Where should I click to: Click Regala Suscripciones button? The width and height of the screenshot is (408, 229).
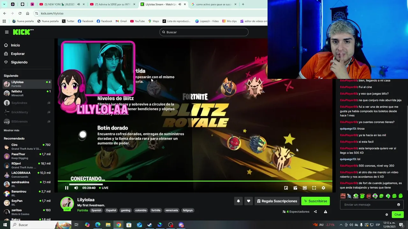point(277,201)
